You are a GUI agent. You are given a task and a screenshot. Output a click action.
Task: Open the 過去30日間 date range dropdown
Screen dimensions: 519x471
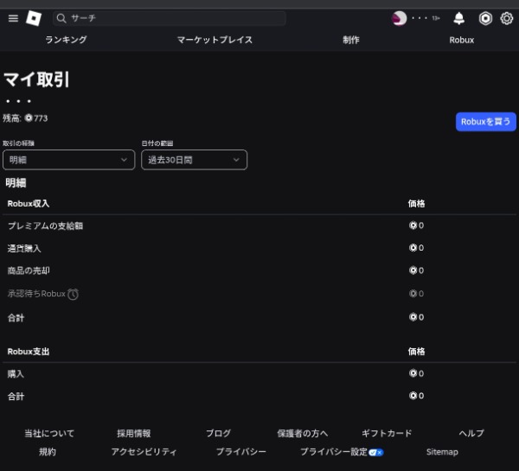[194, 160]
